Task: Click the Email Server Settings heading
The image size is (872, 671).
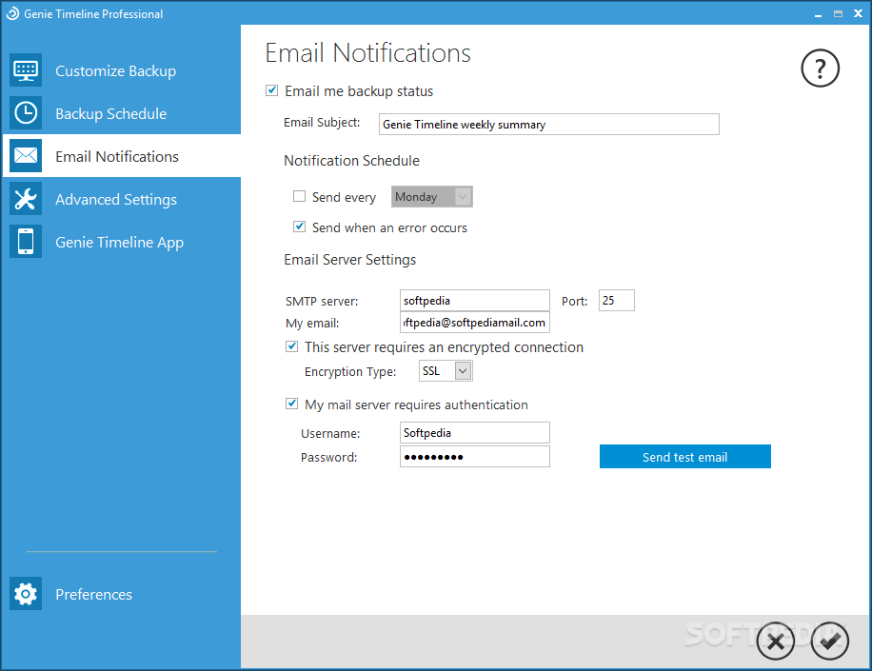Action: (x=350, y=260)
